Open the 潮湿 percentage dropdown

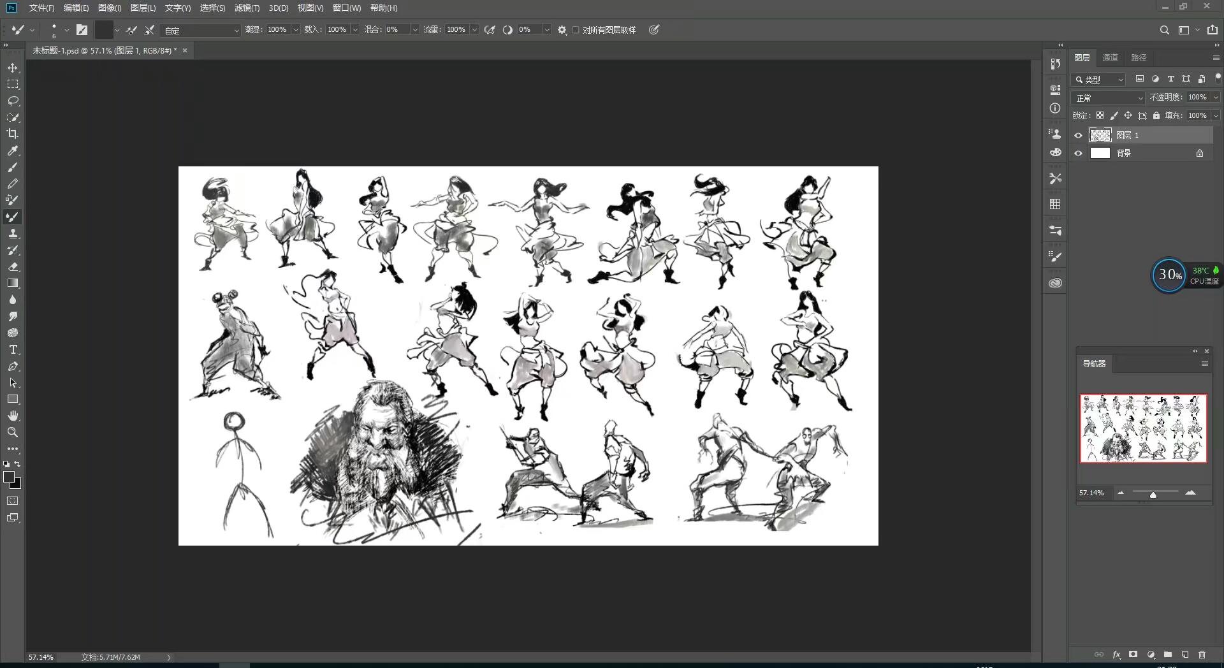(296, 30)
